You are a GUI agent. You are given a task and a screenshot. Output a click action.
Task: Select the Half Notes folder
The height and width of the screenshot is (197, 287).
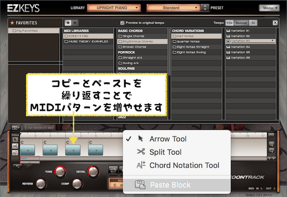point(196,36)
